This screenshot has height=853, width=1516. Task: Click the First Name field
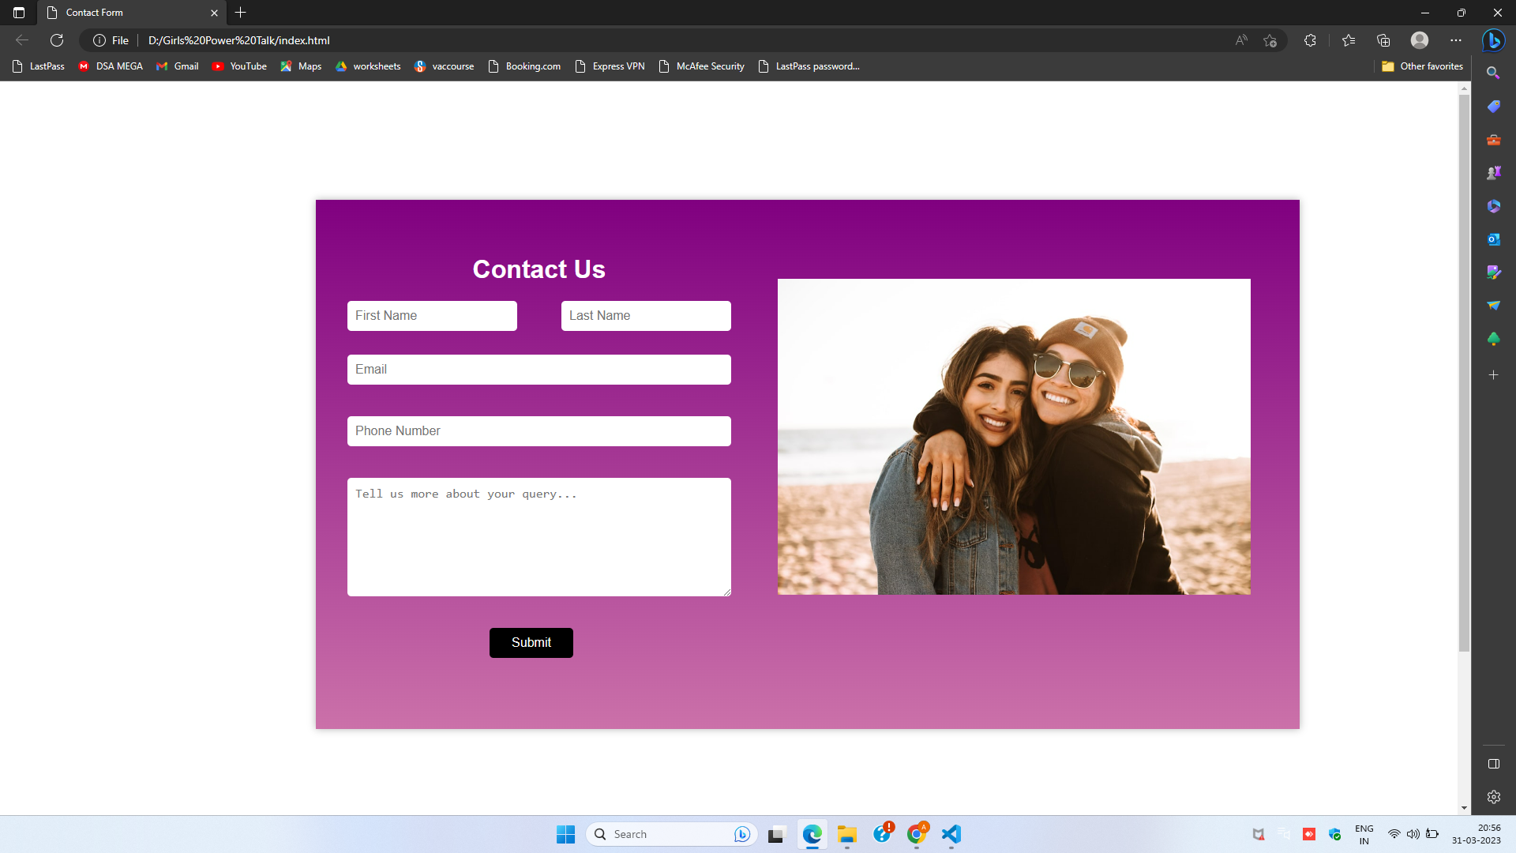coord(432,316)
